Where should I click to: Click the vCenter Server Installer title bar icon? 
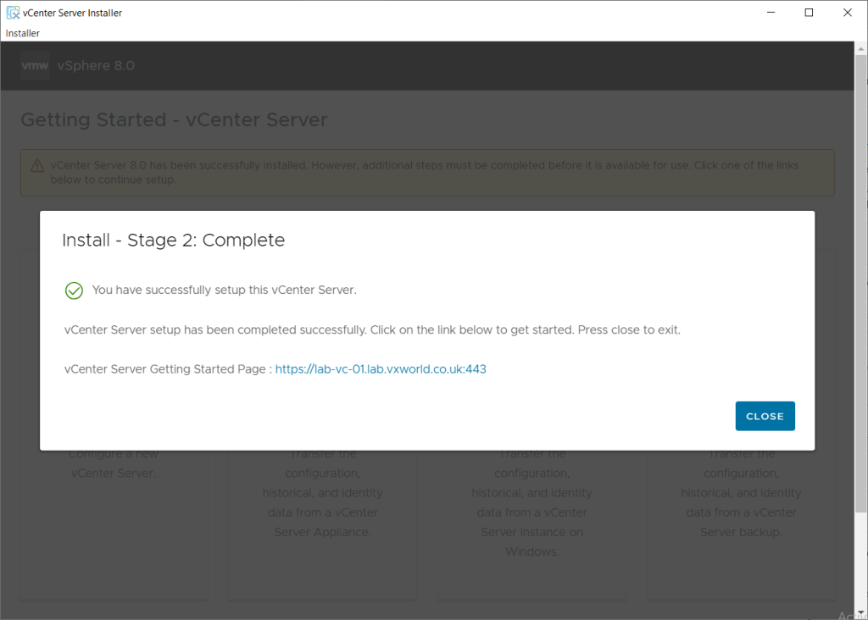[13, 13]
